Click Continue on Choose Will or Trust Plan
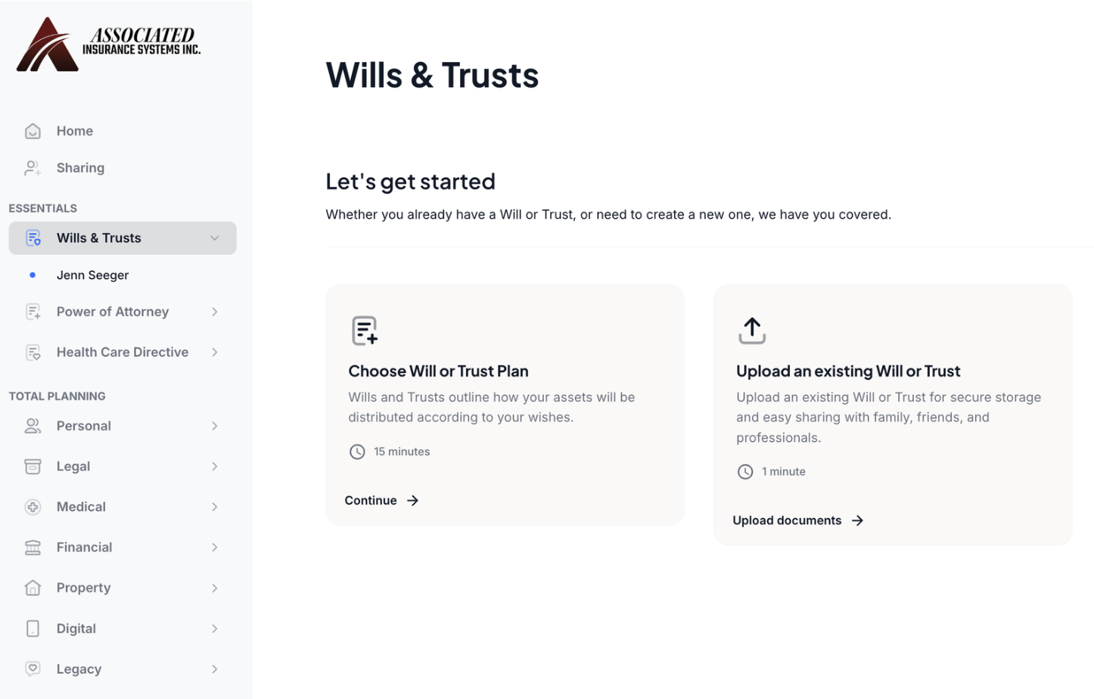This screenshot has width=1094, height=699. tap(381, 501)
